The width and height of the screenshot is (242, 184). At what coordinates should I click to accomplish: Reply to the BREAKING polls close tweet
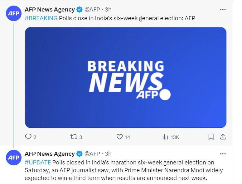coord(28,137)
